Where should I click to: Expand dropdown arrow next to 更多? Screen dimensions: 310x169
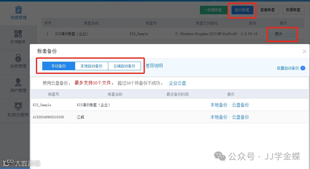[293, 34]
